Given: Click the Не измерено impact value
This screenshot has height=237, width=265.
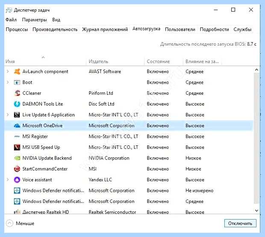Looking at the screenshot, I should tap(200, 191).
